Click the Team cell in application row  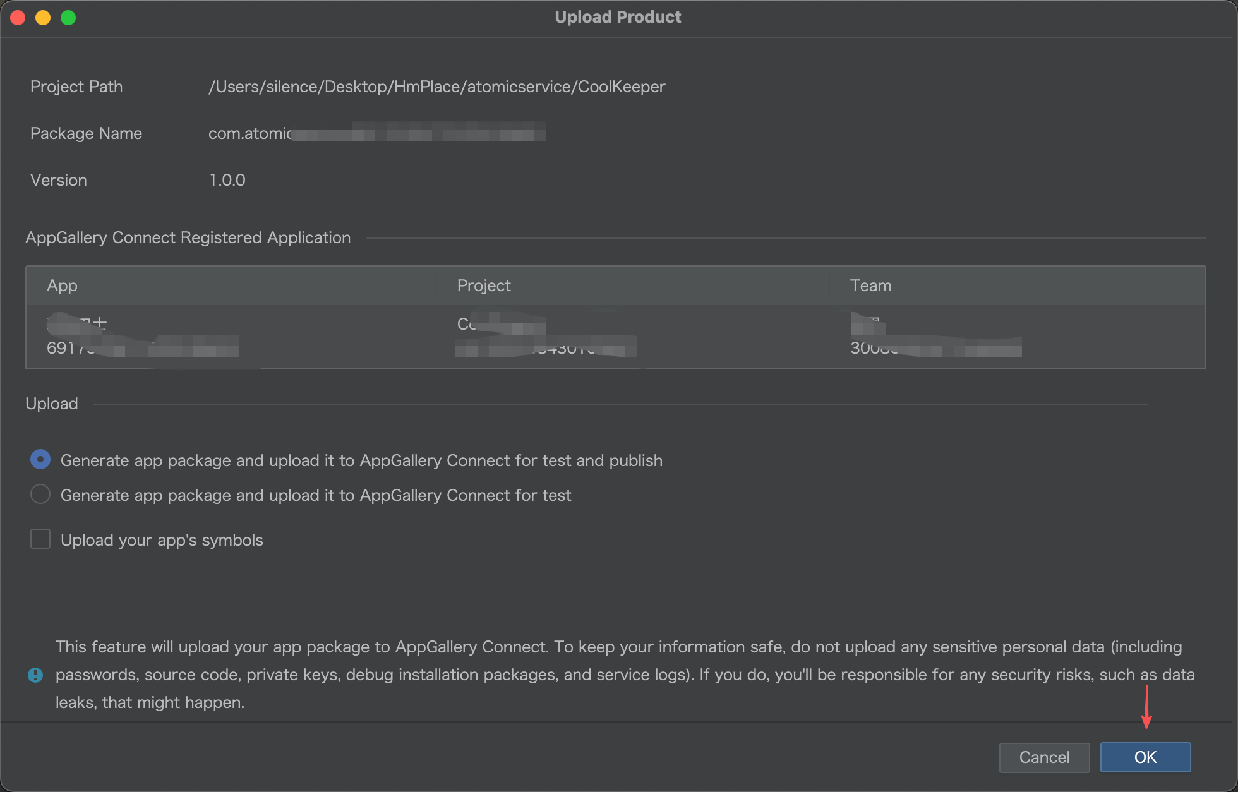point(935,337)
